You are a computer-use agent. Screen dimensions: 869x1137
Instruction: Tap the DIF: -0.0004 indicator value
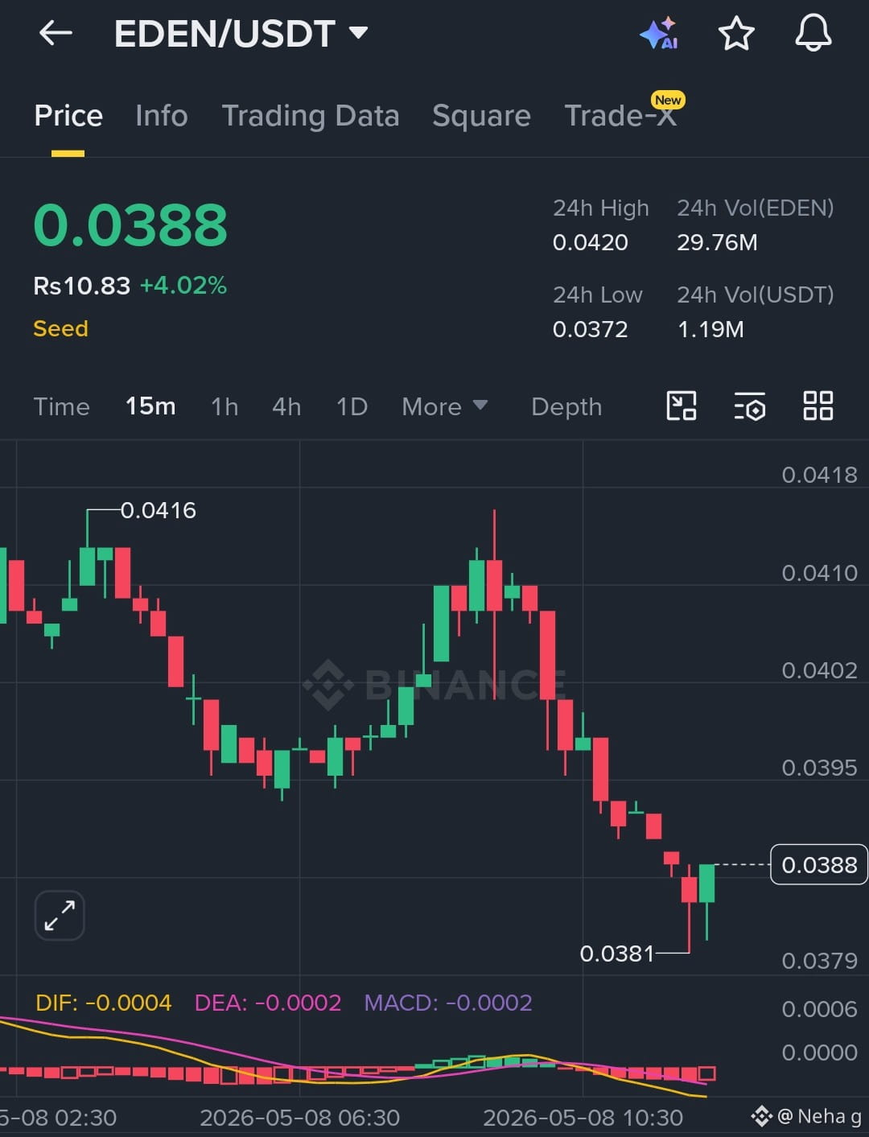(x=104, y=1003)
